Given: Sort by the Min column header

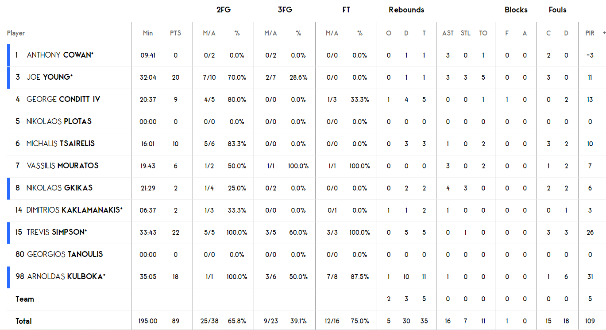Looking at the screenshot, I should pos(148,33).
